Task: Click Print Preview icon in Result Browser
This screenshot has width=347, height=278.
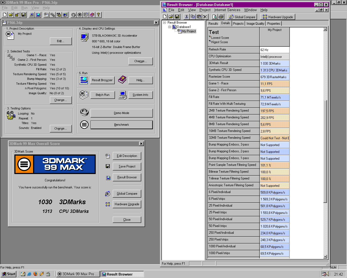Action: click(x=214, y=17)
